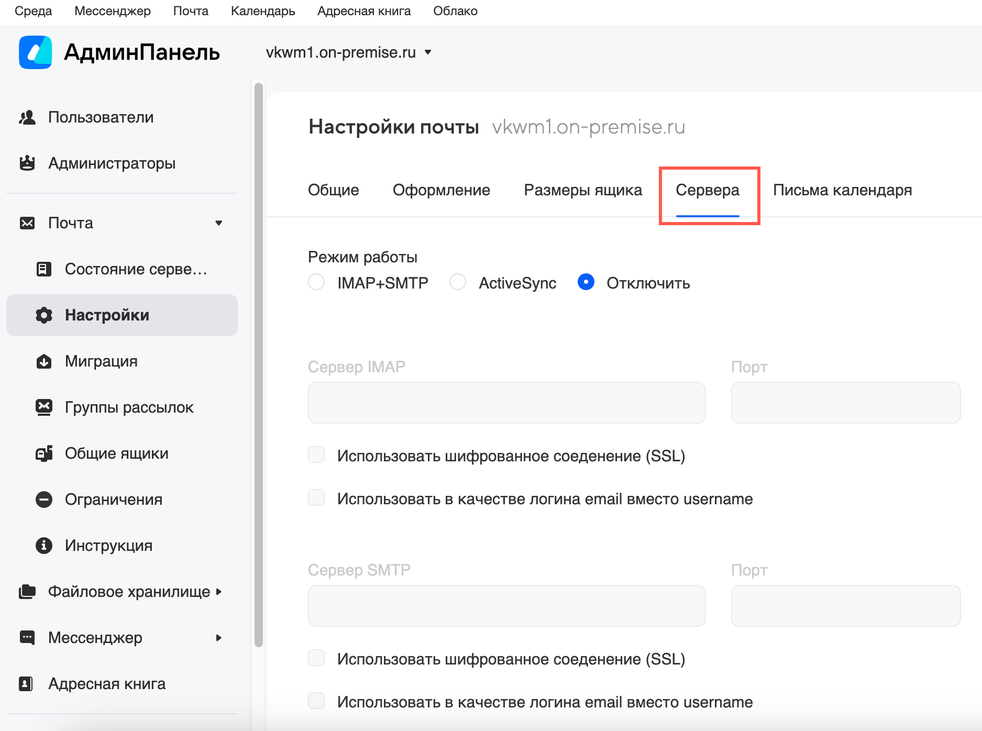Screen dimensions: 982x731
Task: Click the Общие ящики mailbox icon
Action: pos(44,453)
